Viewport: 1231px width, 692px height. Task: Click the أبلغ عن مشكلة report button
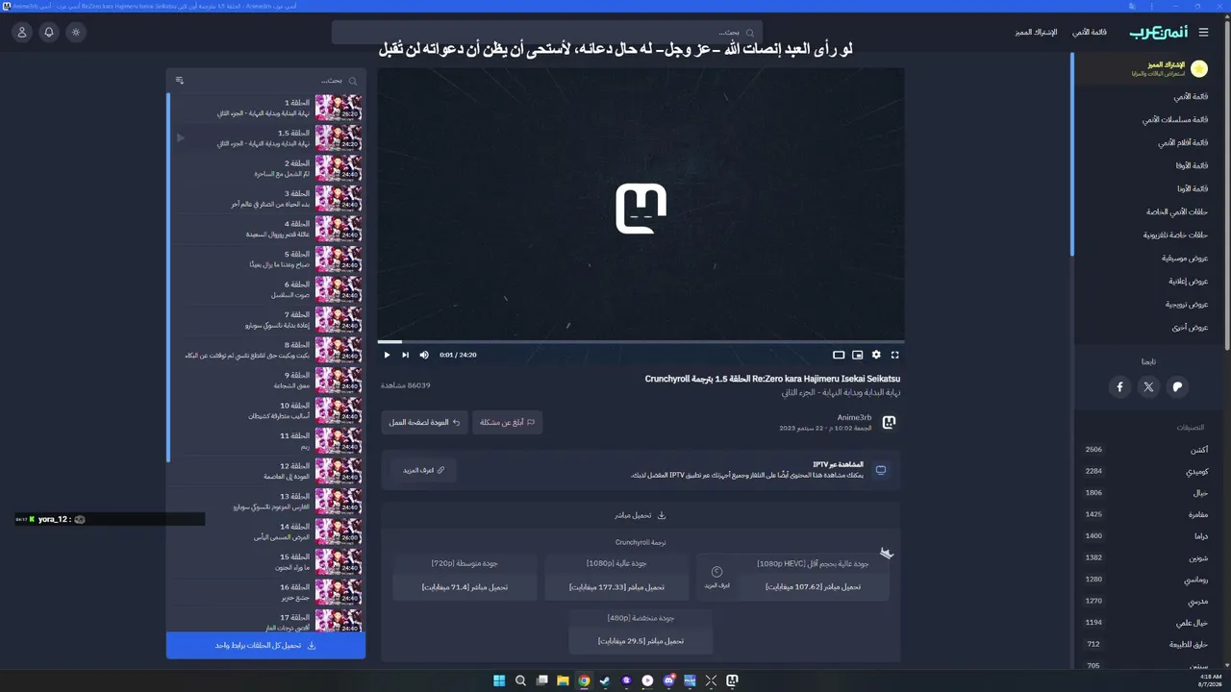(x=507, y=422)
